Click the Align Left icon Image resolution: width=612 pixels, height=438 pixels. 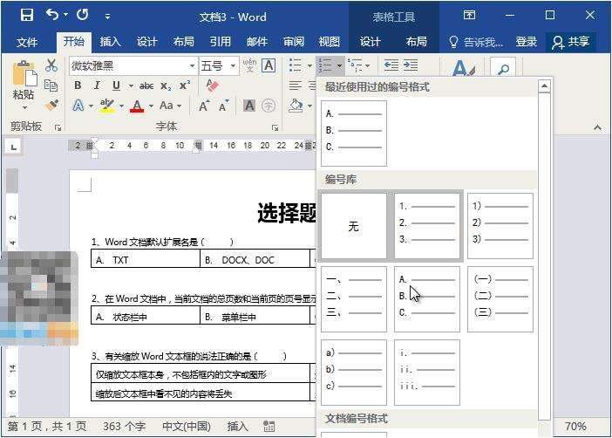[x=296, y=86]
